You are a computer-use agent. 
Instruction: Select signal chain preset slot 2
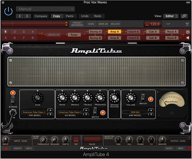point(15,32)
